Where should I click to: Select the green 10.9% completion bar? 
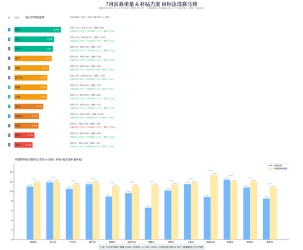38,30
